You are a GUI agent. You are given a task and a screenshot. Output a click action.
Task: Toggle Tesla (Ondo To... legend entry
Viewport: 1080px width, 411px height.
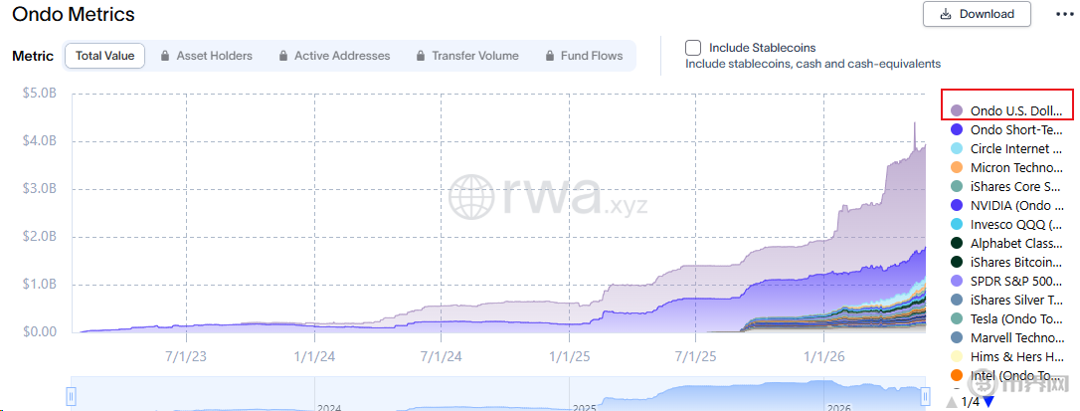click(x=1004, y=318)
